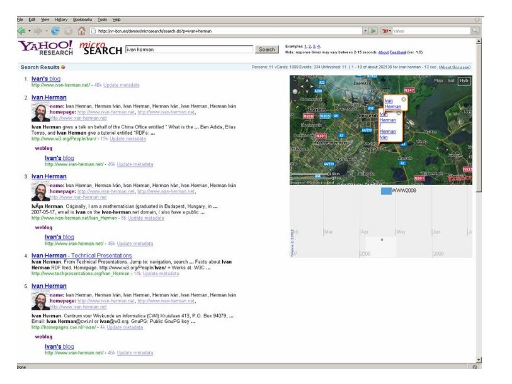512x384 pixels.
Task: Open the Tools menu
Action: [102, 20]
